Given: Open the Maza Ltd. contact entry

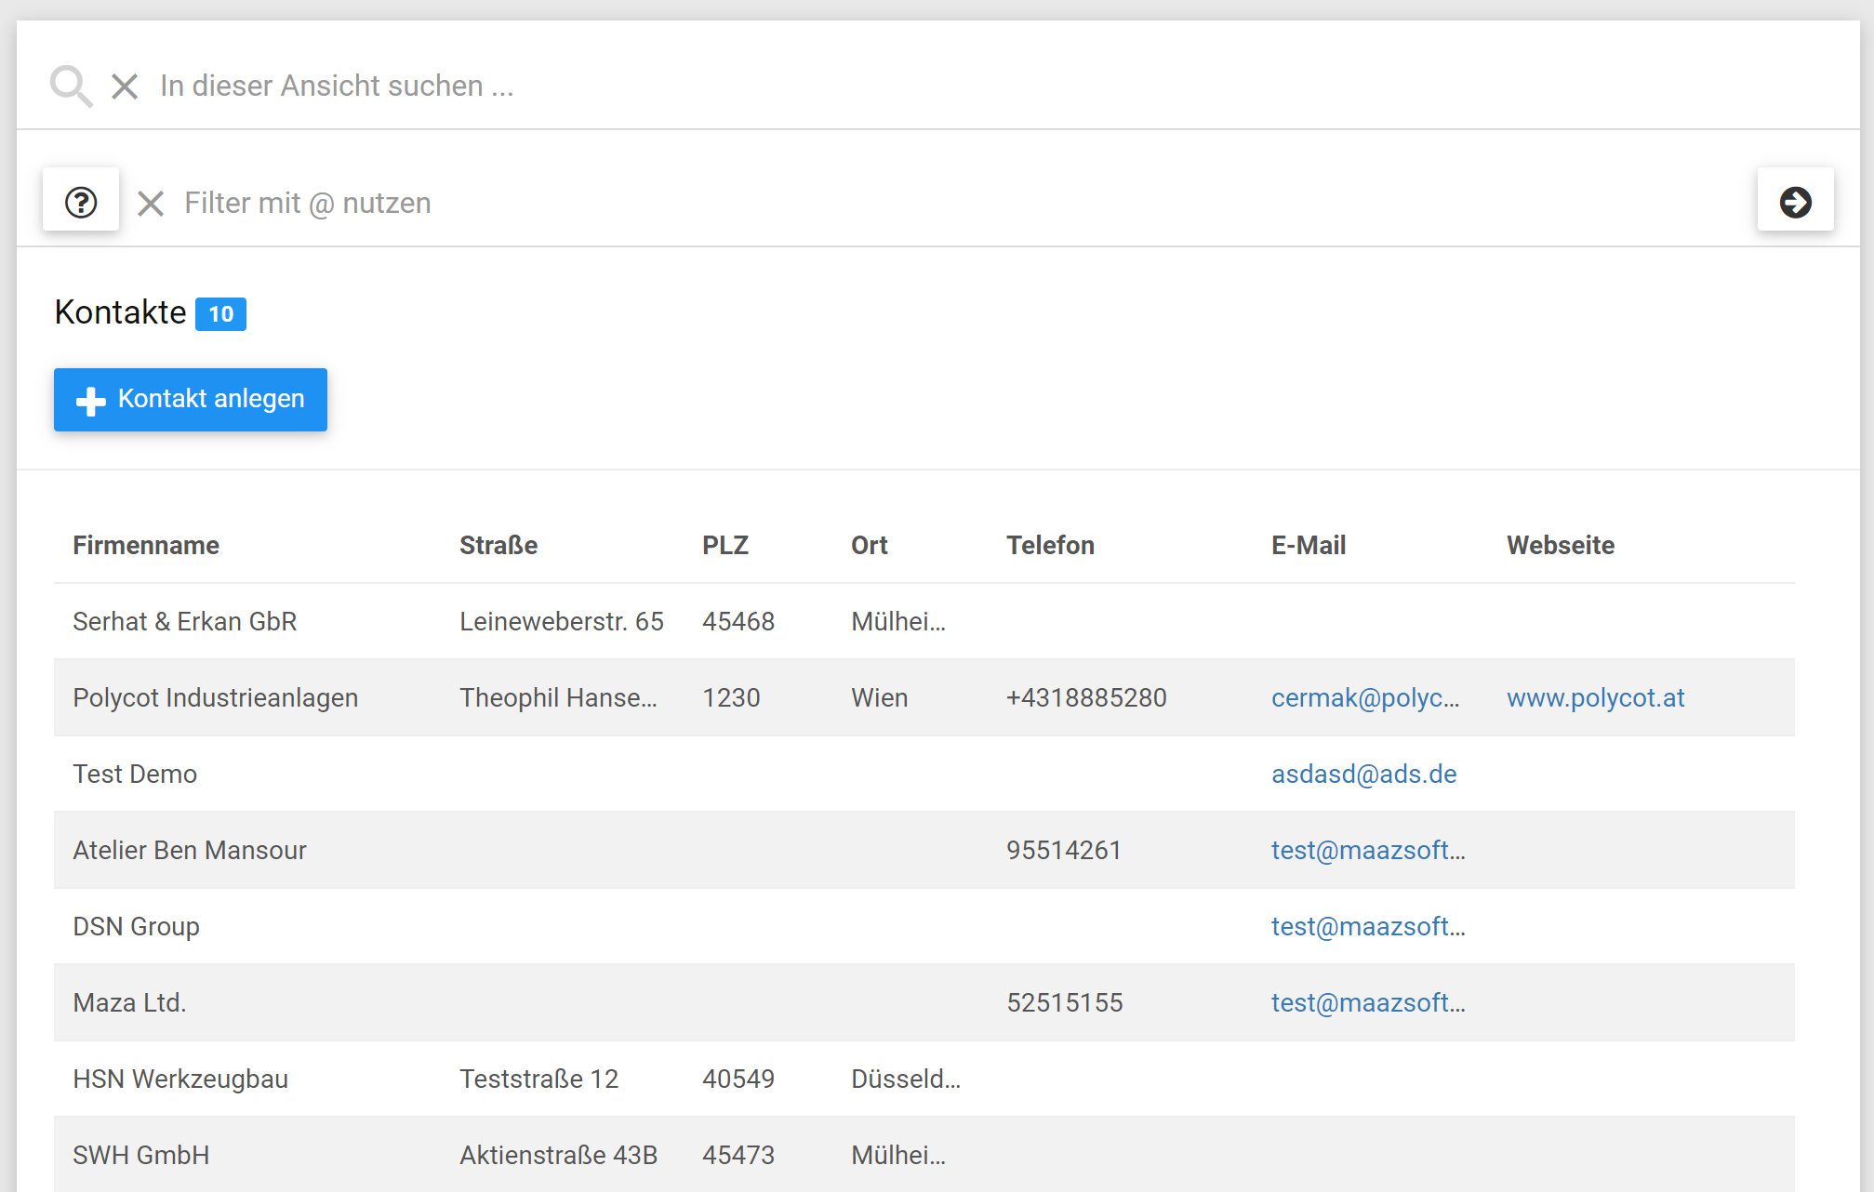Looking at the screenshot, I should point(129,1002).
